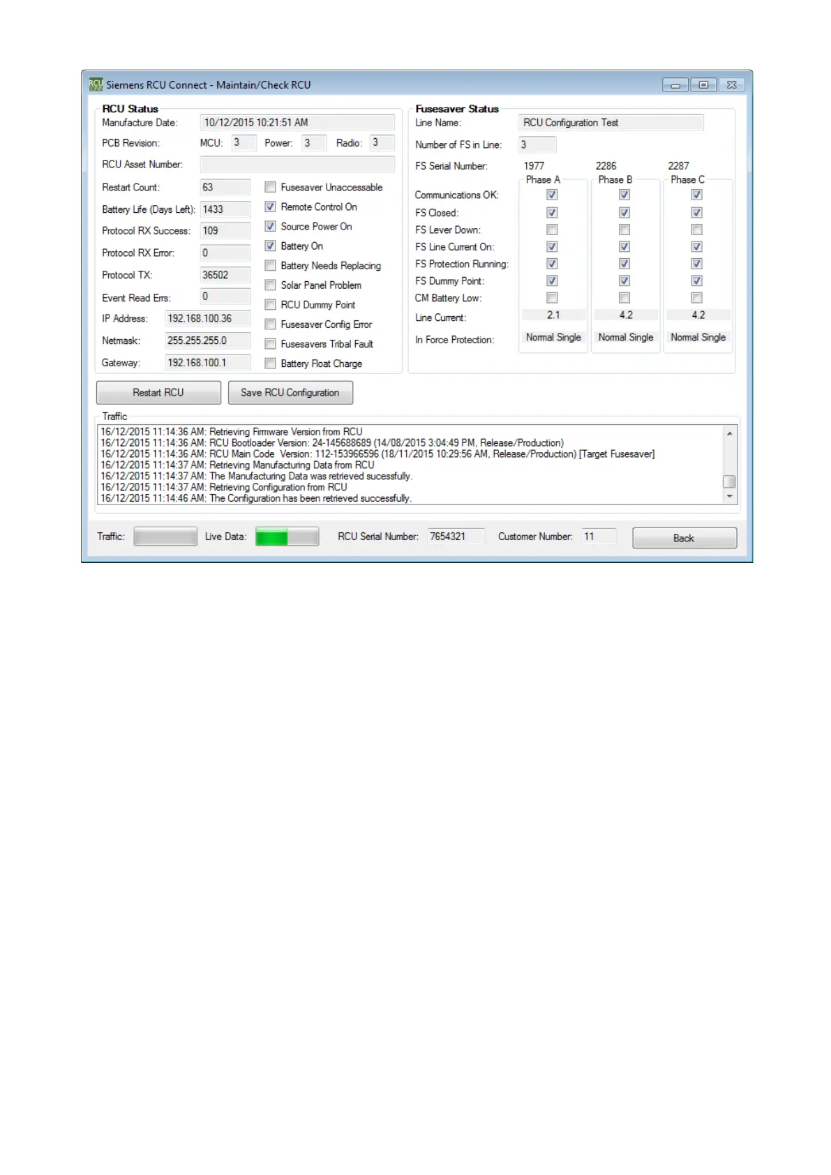Image resolution: width=831 pixels, height=1175 pixels.
Task: Toggle Fusesaver Unaccessable checkbox
Action: point(270,187)
